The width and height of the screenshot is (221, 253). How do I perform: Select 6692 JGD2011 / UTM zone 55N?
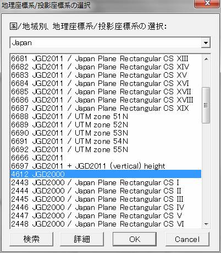click(106, 149)
